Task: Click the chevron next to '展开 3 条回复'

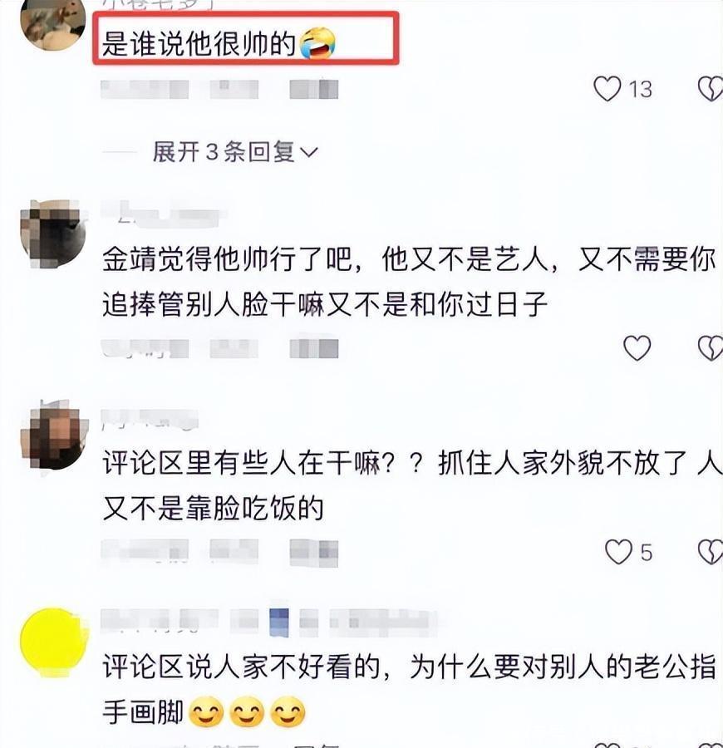Action: (309, 153)
